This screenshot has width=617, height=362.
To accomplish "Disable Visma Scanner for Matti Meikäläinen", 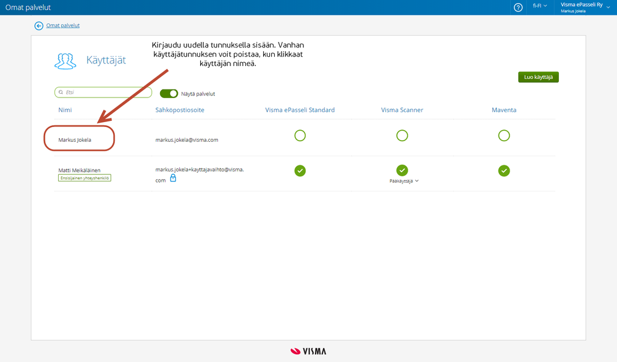I will click(401, 171).
